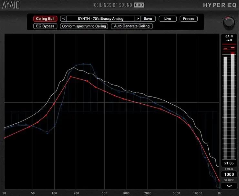Toggle Ceiling Edit mode
Screen dimensions: 239x196
[x=45, y=19]
